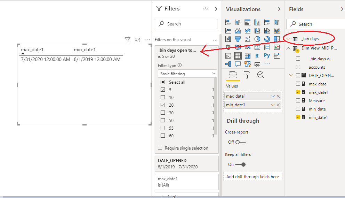Choose the Slicer visualization

click(x=228, y=56)
